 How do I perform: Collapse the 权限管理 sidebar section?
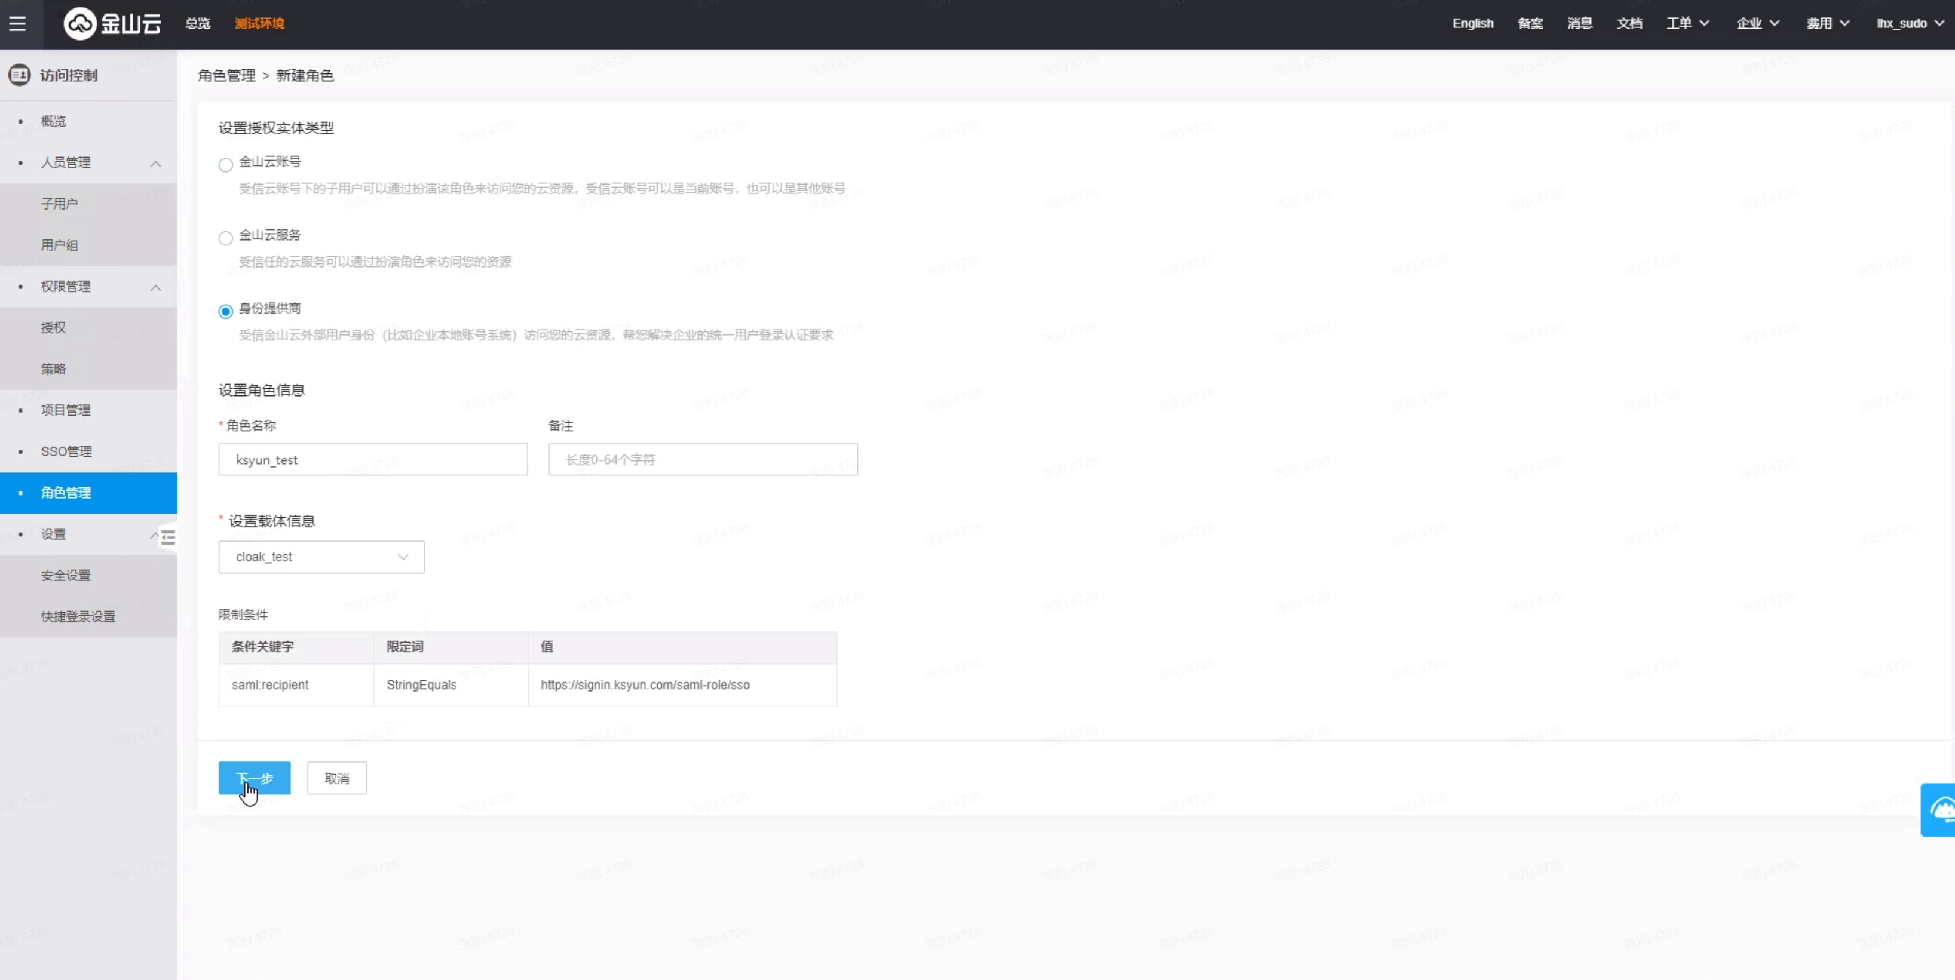tap(155, 287)
